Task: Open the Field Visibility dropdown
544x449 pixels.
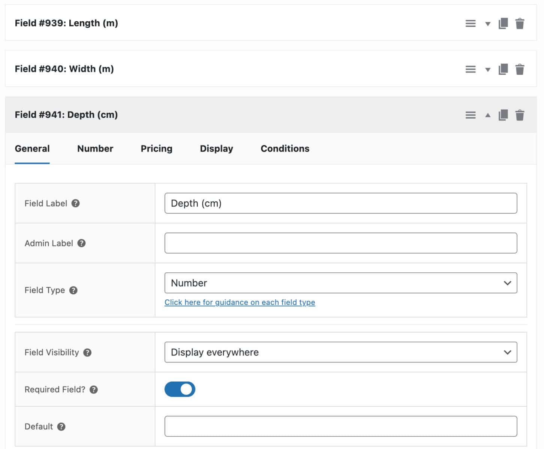Action: (341, 352)
